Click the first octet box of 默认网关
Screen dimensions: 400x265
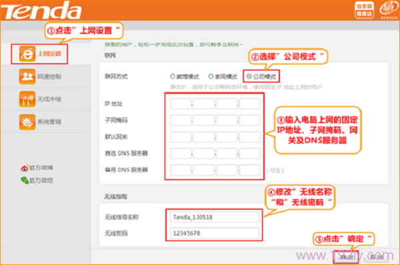coord(181,137)
